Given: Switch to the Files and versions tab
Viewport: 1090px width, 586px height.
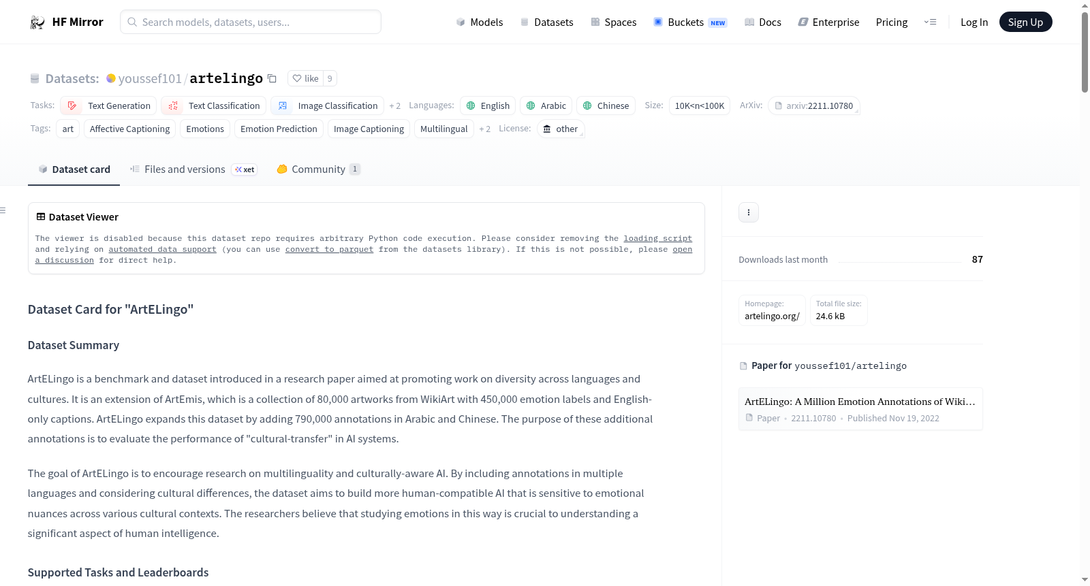Looking at the screenshot, I should click(x=193, y=169).
